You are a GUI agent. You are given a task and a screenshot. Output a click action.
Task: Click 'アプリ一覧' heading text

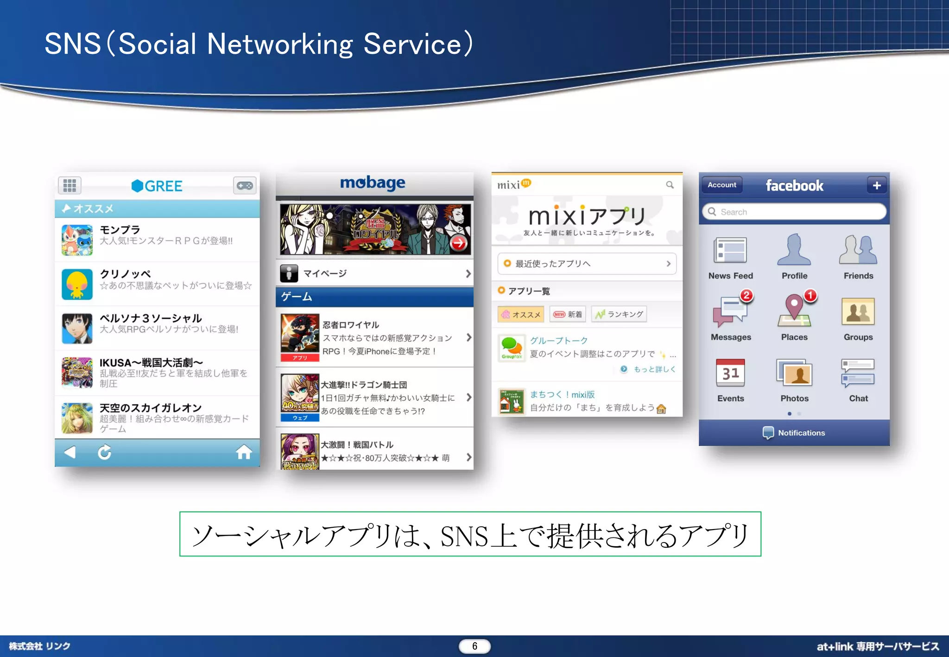coord(529,291)
